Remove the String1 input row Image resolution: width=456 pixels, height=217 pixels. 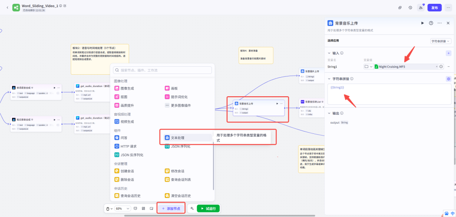448,67
